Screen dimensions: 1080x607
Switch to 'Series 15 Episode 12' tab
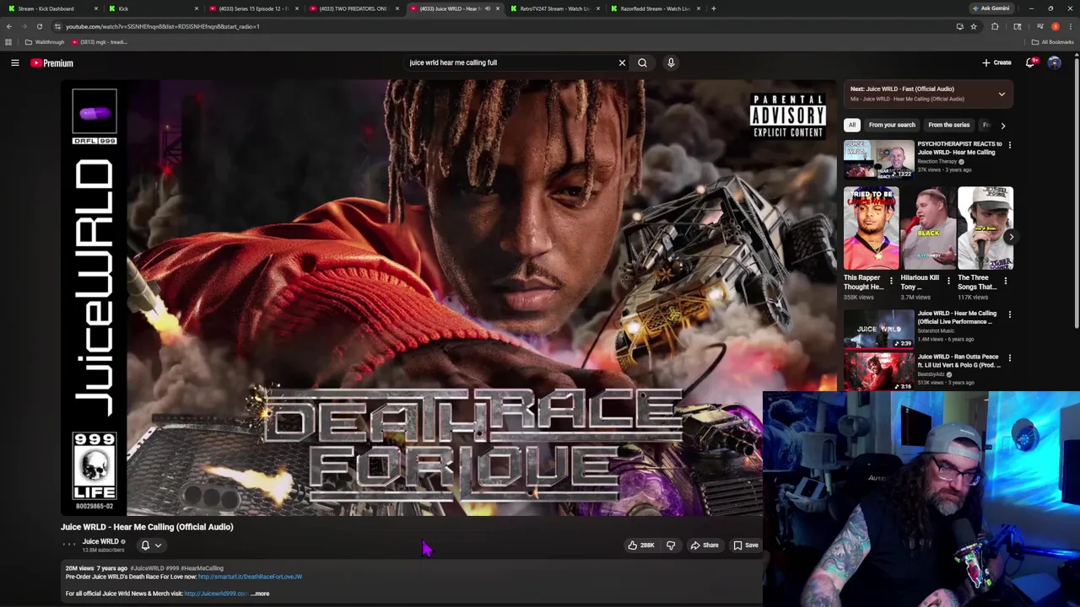tap(253, 8)
